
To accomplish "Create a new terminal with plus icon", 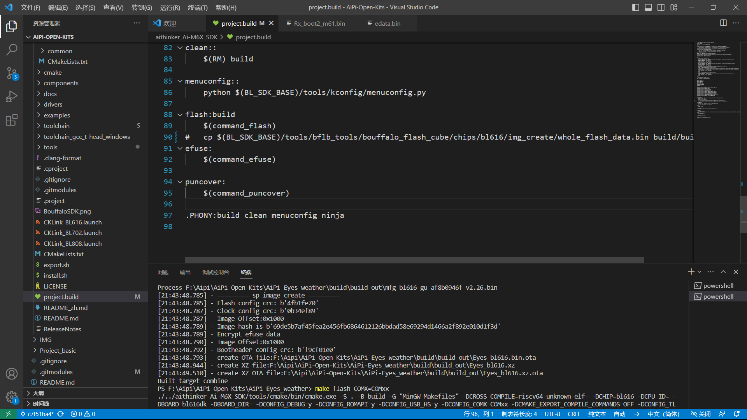I will point(691,272).
